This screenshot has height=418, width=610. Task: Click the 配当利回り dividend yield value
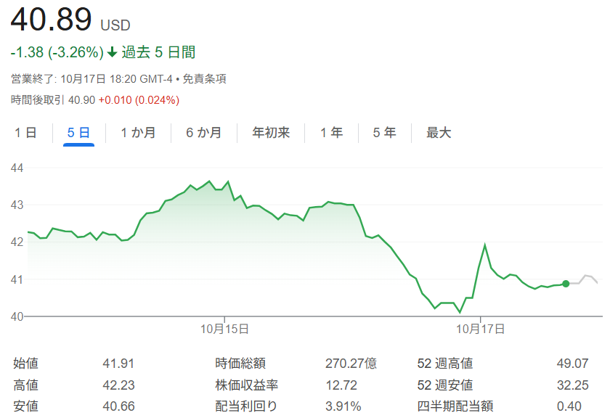343,406
